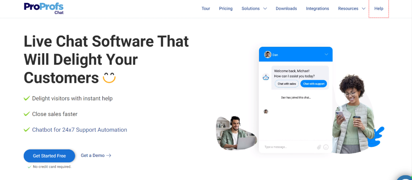Click 'No credit card required.' text
This screenshot has height=180, width=412.
52,167
